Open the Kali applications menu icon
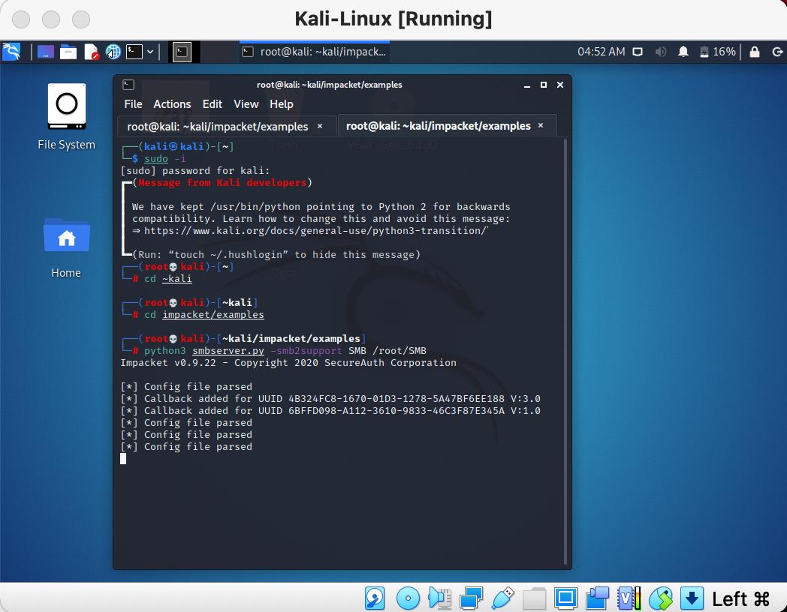787x612 pixels. point(11,52)
